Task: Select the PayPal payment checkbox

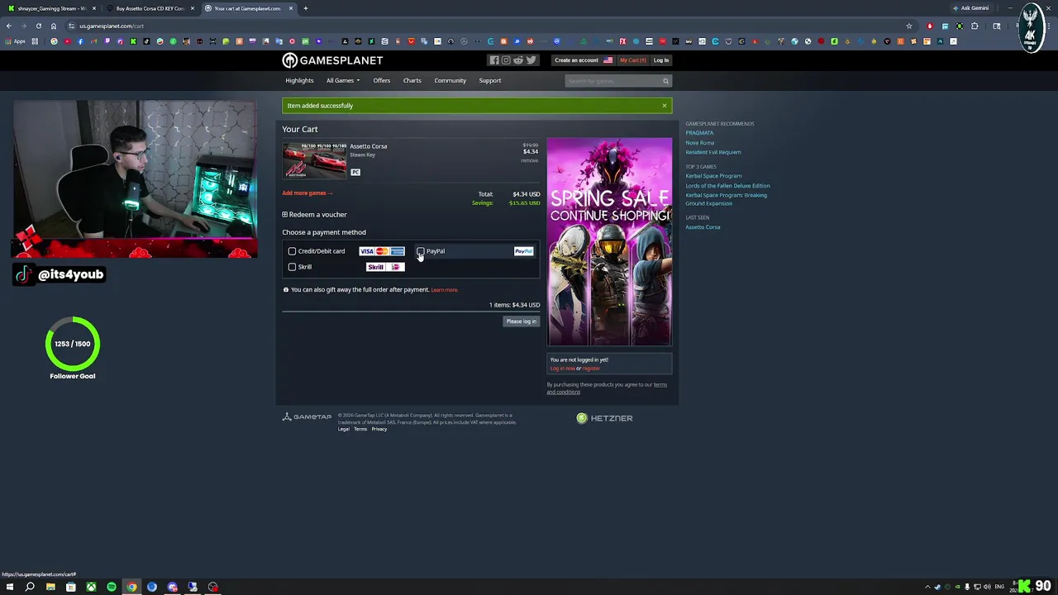Action: 421,251
